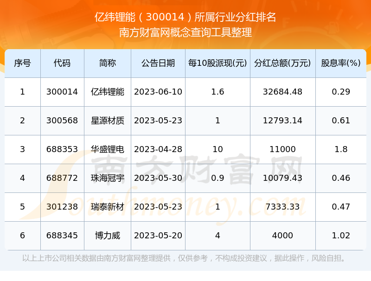Click dividend total 32684.48
Viewport: 371px width, 281px height.
coord(282,92)
